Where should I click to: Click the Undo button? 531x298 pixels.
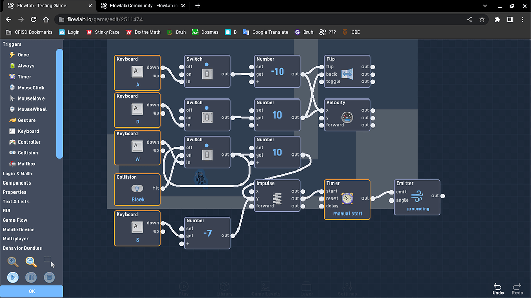[x=498, y=289]
